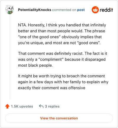
Task: Select the "1.5K upvotes" count
Action: click(x=22, y=106)
